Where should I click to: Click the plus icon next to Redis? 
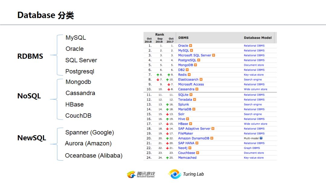click(x=189, y=75)
